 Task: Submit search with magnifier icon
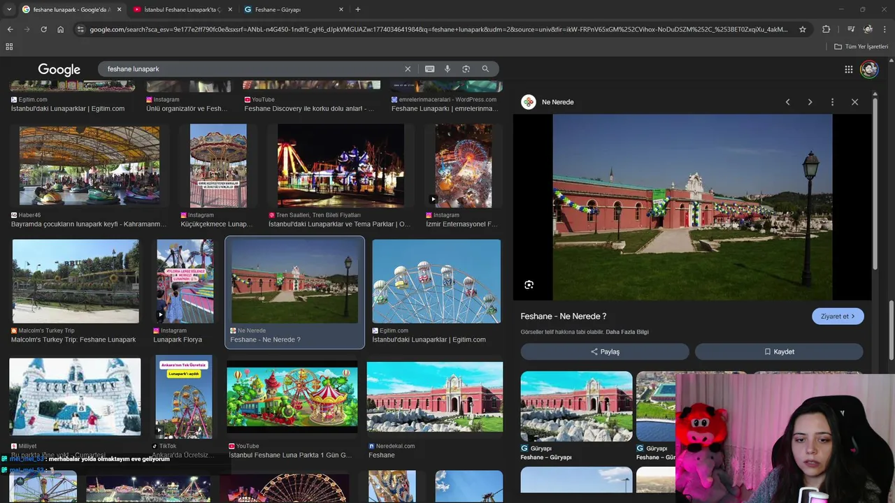tap(485, 69)
